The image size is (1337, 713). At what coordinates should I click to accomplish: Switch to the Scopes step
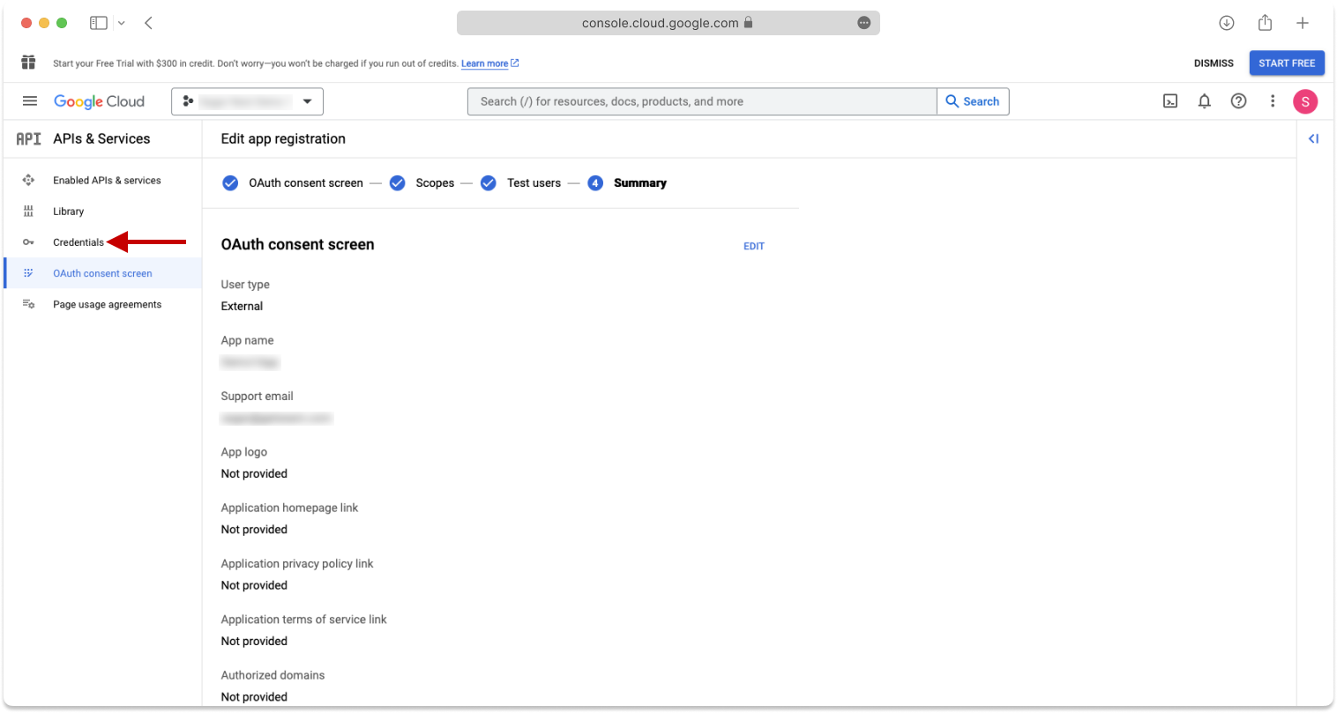tap(435, 182)
